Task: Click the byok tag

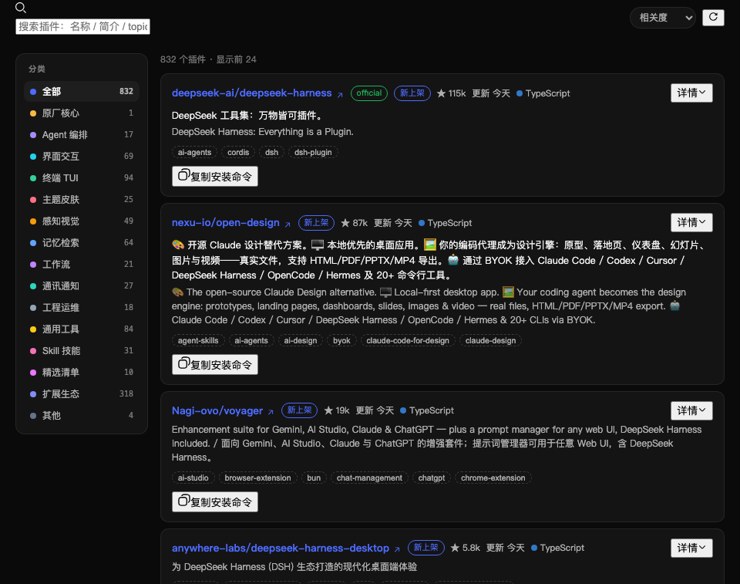Action: click(x=341, y=340)
